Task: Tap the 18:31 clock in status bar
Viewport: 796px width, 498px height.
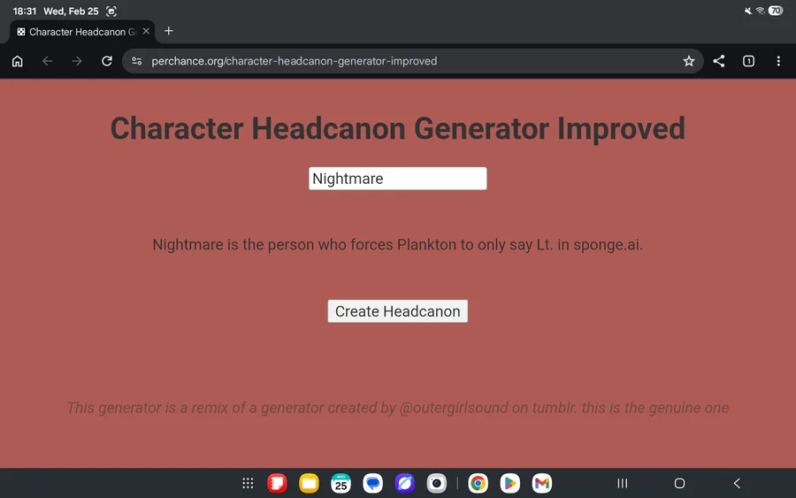Action: point(25,11)
